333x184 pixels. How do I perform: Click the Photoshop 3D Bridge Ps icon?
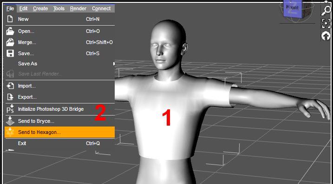10,109
